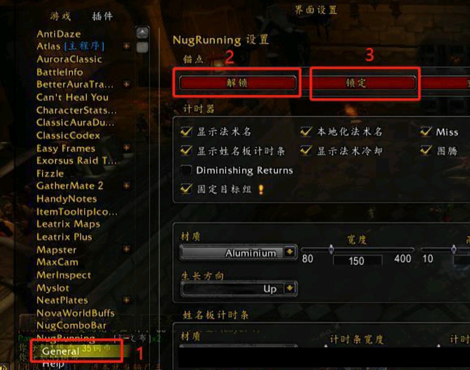Image resolution: width=470 pixels, height=370 pixels.
Task: Expand the Mapster plus icon
Action: 127,249
